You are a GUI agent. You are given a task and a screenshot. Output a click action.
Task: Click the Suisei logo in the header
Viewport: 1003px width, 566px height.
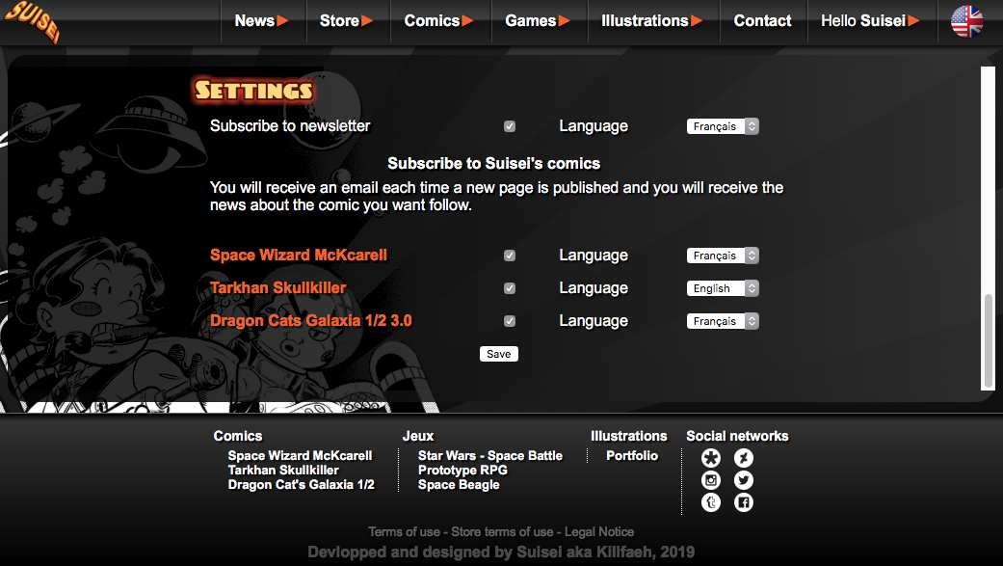tap(33, 20)
